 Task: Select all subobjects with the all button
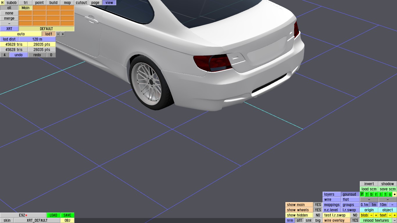9,8
